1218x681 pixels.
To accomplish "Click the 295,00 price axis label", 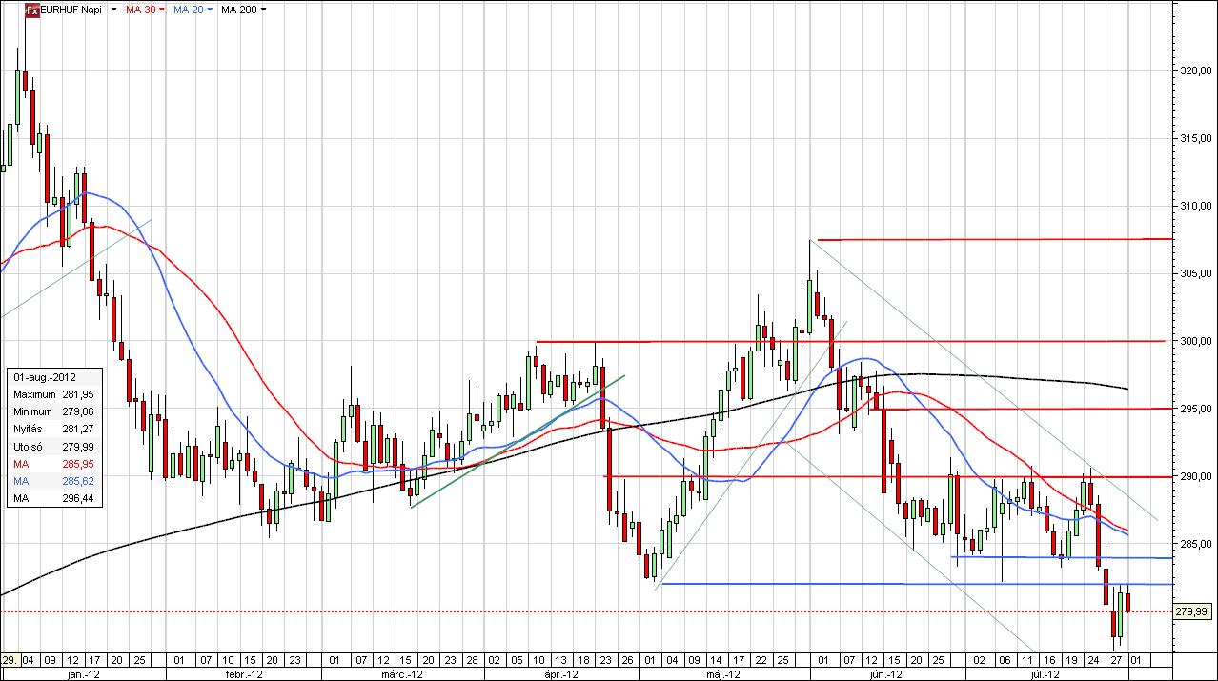I will click(1195, 409).
